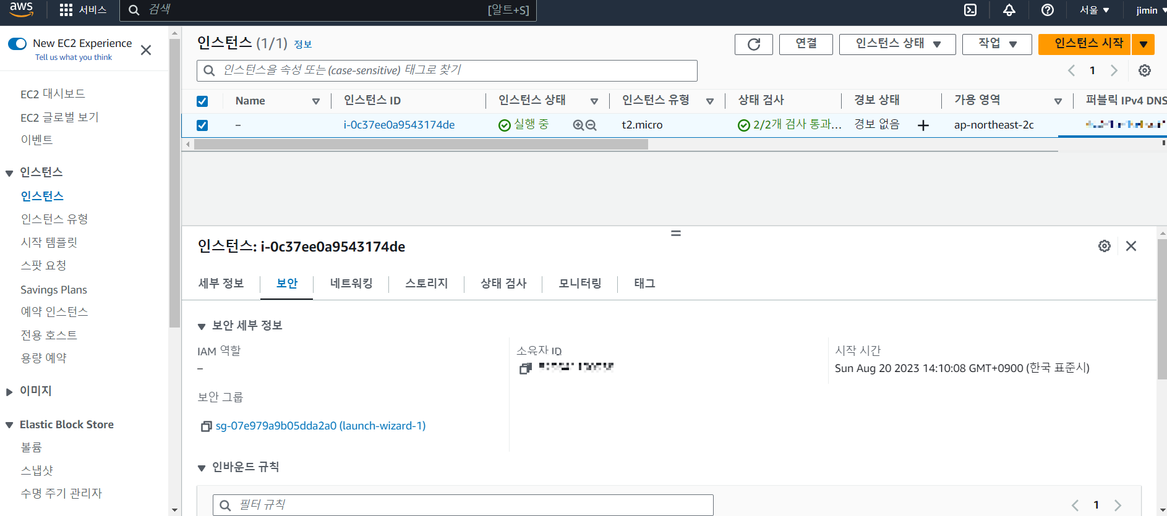This screenshot has width=1167, height=516.
Task: Click the Launch instances button
Action: tap(1084, 44)
